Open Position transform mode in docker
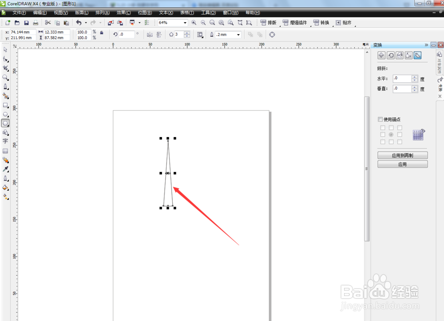 point(381,55)
